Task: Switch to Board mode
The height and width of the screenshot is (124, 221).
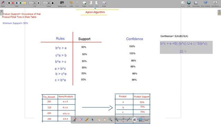Action: 183,4
